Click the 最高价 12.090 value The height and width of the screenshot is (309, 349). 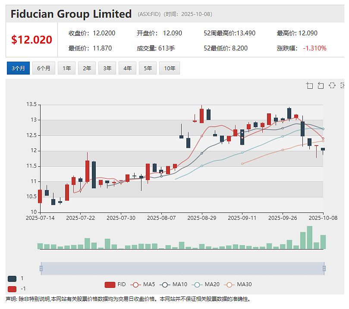308,33
